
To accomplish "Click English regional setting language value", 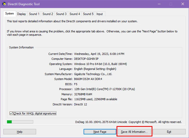I will tap(95, 69).
